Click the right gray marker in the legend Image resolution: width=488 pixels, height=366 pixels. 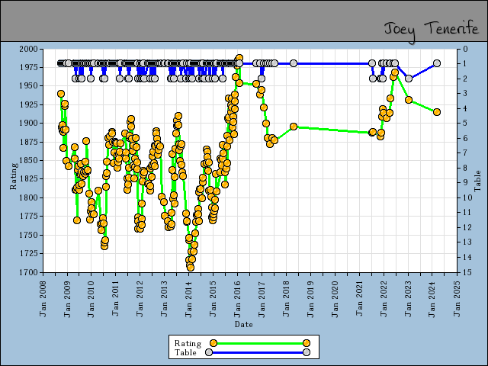pyautogui.click(x=307, y=352)
